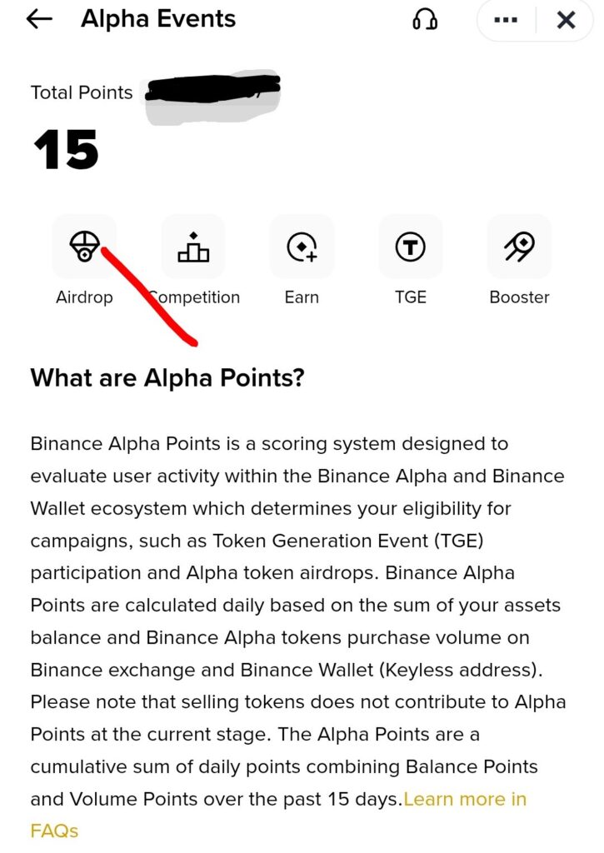
Task: Tap the back arrow
Action: (37, 19)
